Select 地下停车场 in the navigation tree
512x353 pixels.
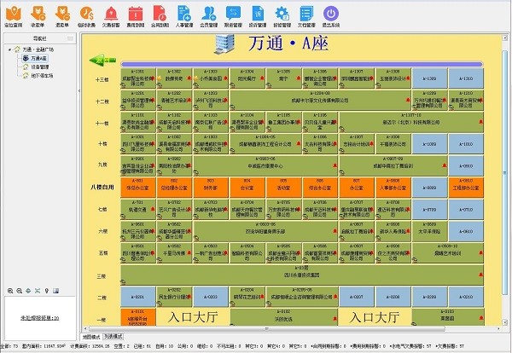pyautogui.click(x=38, y=76)
